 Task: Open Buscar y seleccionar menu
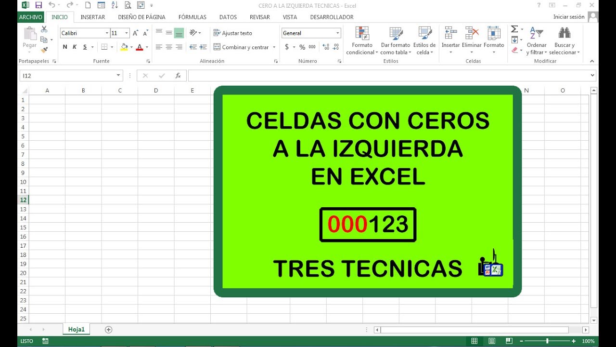point(565,41)
